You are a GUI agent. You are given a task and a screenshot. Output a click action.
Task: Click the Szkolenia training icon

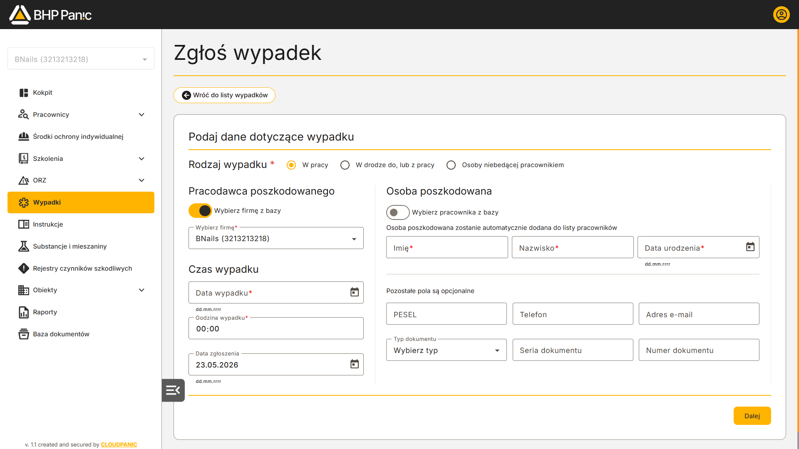pos(24,158)
